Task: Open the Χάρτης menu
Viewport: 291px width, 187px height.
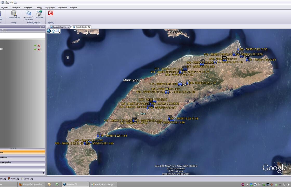Action: (x=39, y=8)
